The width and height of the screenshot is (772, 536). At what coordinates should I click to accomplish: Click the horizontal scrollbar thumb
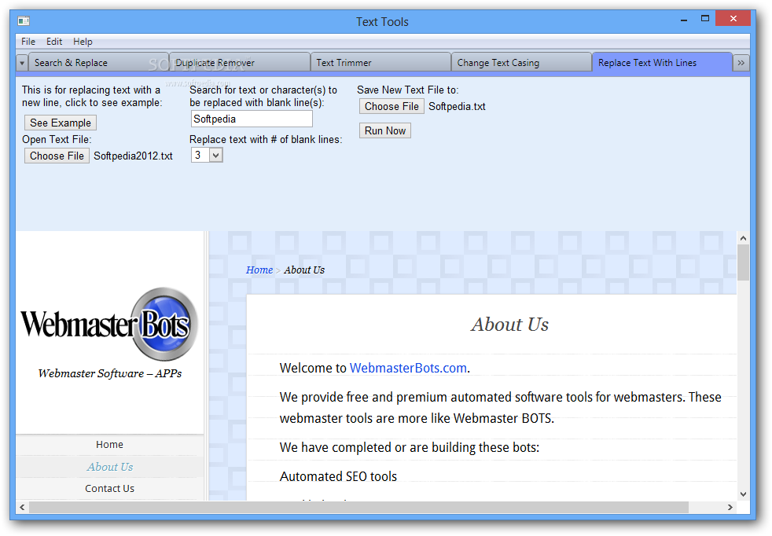358,507
